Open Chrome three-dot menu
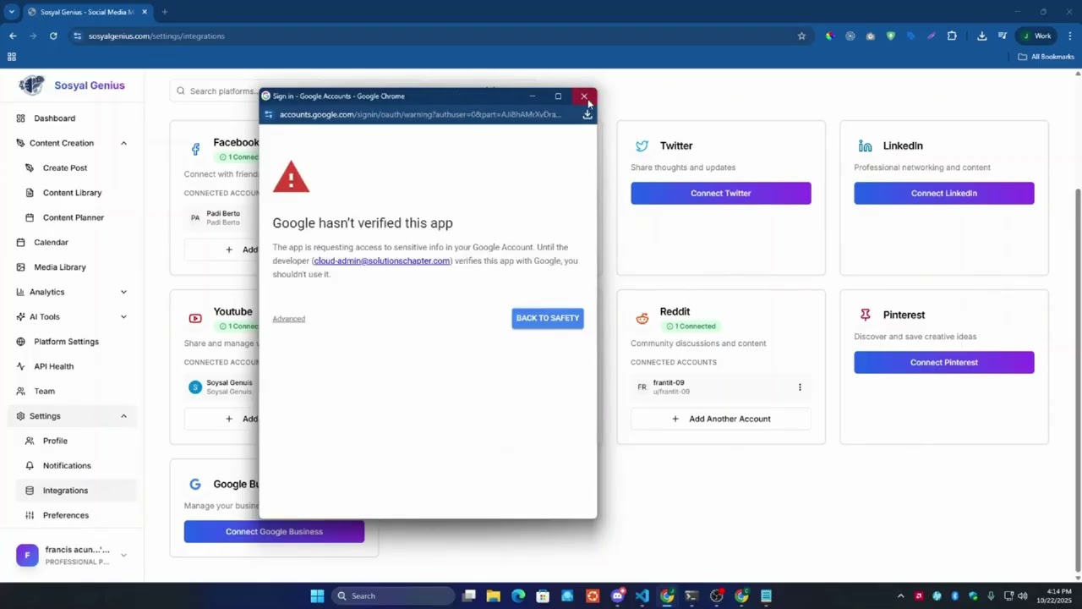Screen dimensions: 1082x609 coord(1070,36)
